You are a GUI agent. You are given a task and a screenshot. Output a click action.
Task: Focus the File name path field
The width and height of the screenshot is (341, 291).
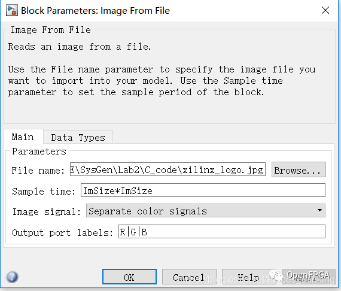point(168,169)
